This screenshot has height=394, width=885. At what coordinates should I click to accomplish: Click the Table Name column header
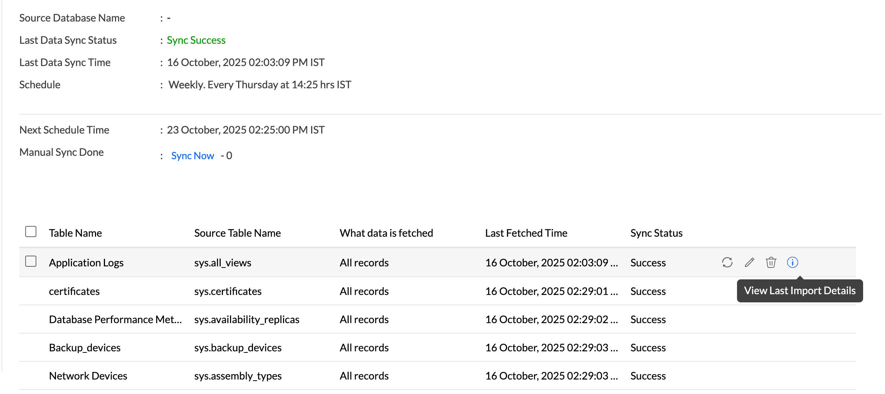[x=75, y=233]
